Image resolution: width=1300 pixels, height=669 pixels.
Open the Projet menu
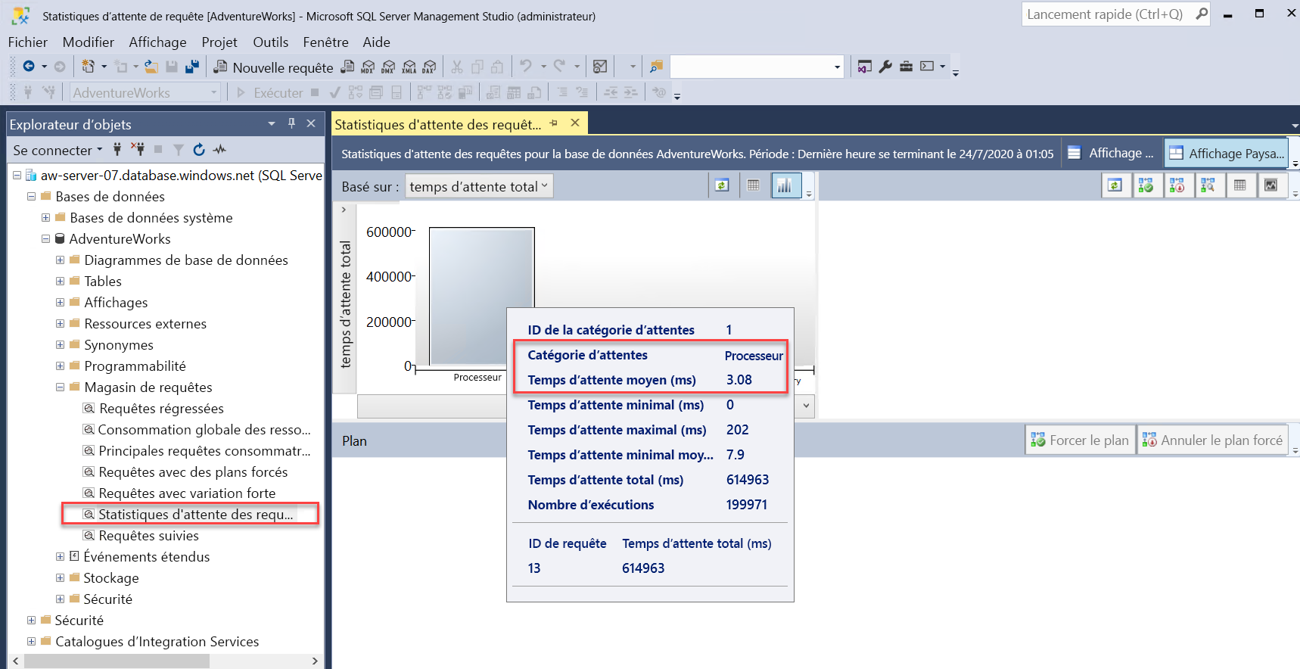(219, 42)
